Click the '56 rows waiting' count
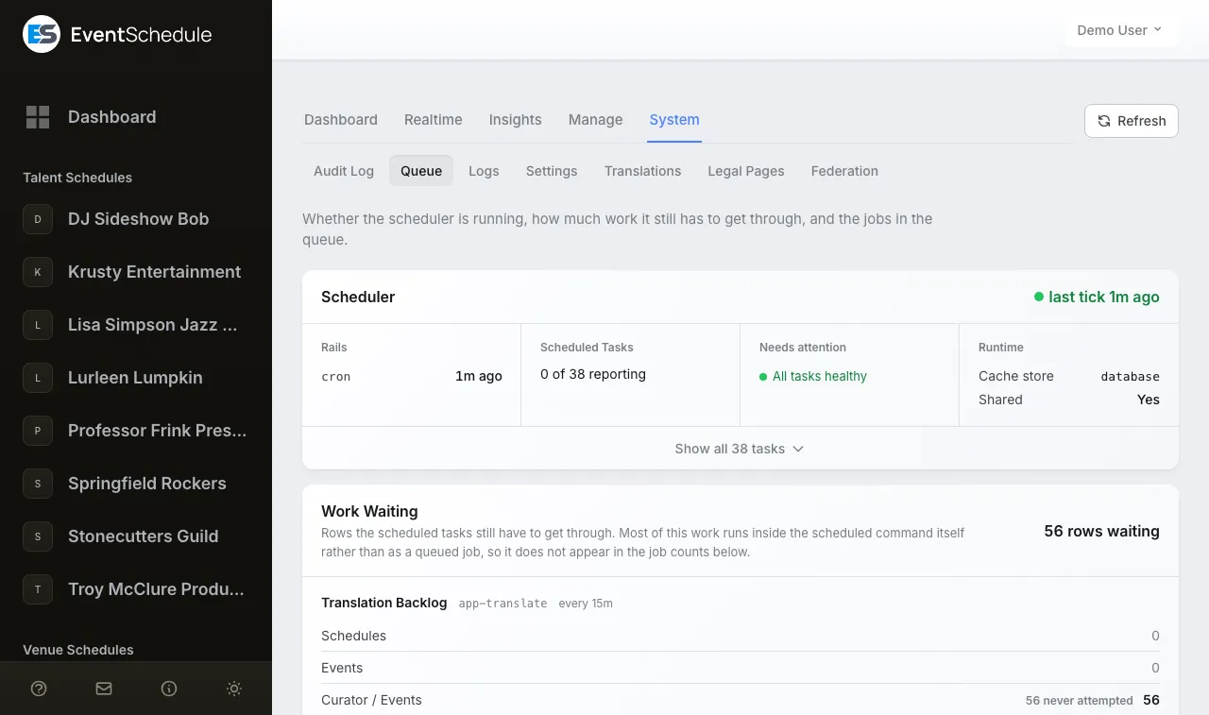The width and height of the screenshot is (1209, 715). point(1101,532)
